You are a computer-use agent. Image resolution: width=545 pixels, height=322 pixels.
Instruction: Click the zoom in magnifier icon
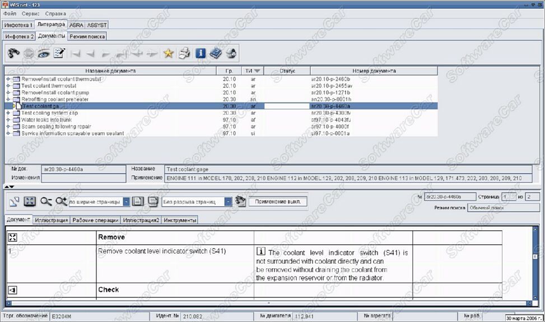[x=61, y=202]
